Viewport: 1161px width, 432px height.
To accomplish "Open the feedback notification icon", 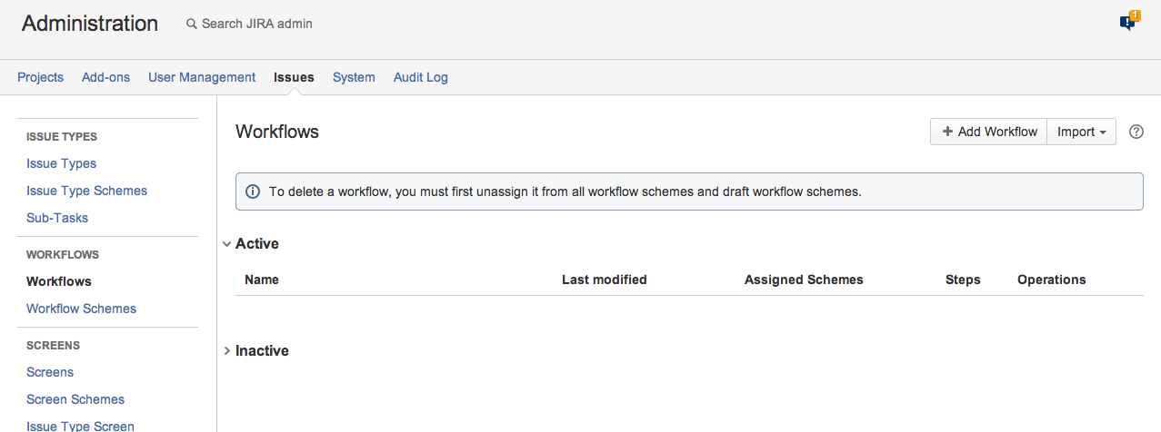I will tap(1129, 21).
